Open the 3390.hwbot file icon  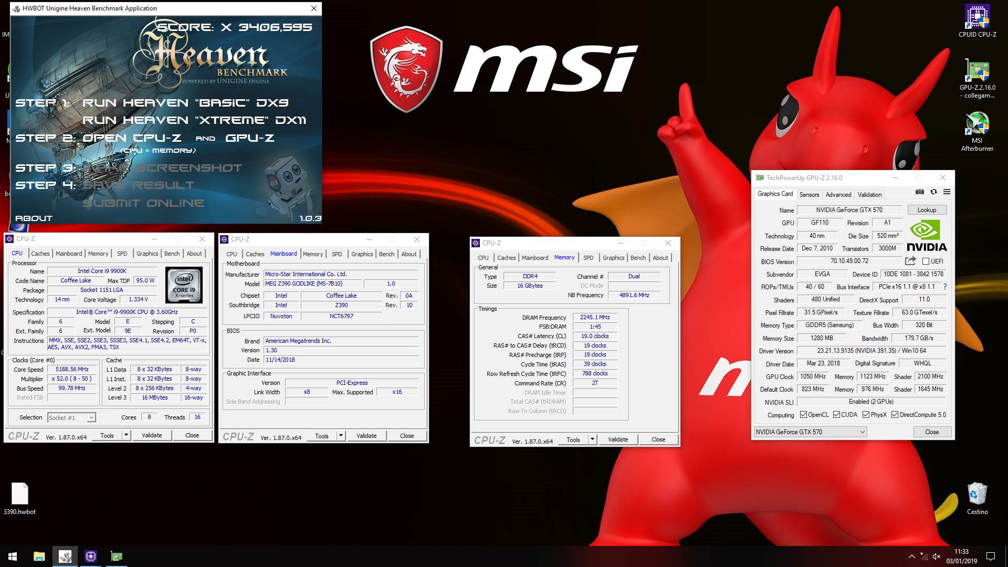[x=19, y=499]
